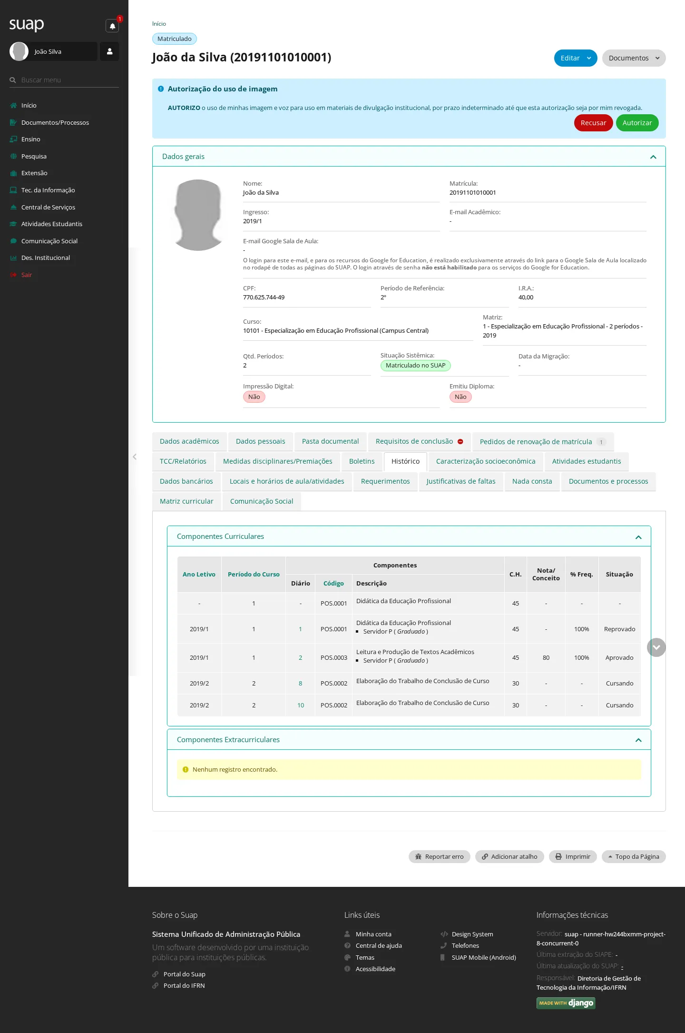Viewport: 685px width, 1033px height.
Task: Click the round scroll-down arrow button
Action: click(x=656, y=647)
